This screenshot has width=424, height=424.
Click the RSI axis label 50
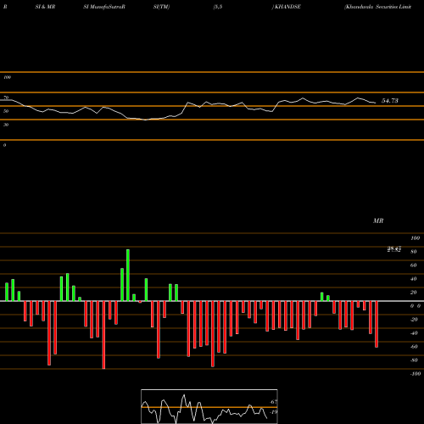[x=6, y=111]
